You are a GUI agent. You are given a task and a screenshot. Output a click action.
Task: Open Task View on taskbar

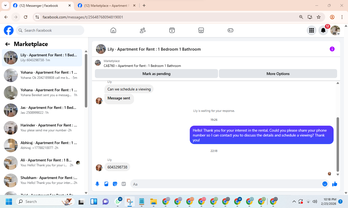81,201
